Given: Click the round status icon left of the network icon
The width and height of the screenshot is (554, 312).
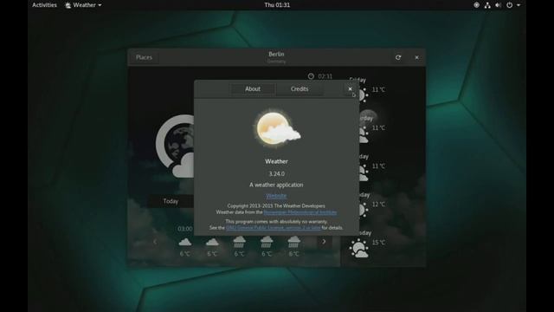Looking at the screenshot, I should click(x=476, y=5).
